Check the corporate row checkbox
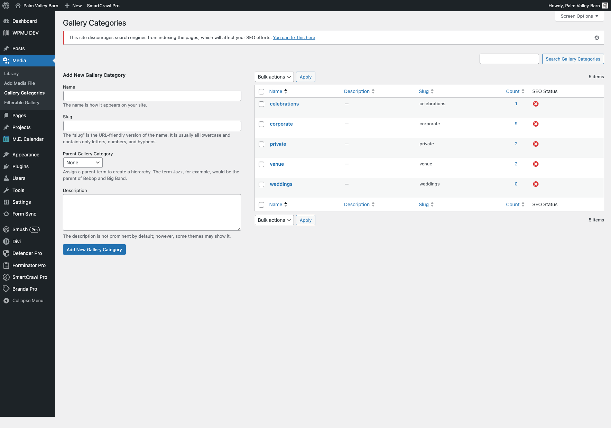Viewport: 611px width, 428px height. pyautogui.click(x=261, y=124)
